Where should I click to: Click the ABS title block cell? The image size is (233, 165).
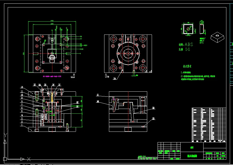192,147
